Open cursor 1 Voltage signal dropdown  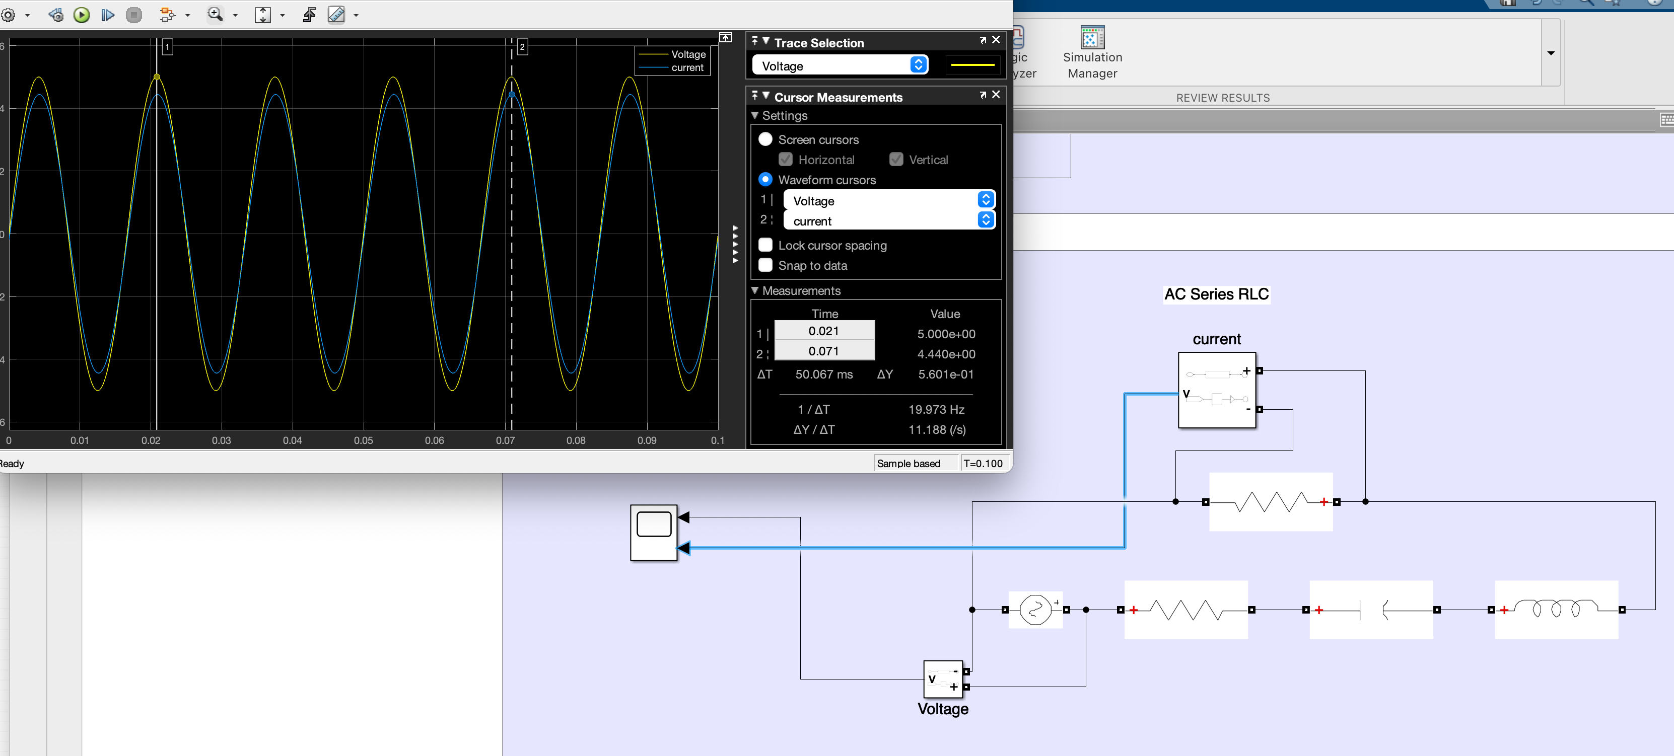[889, 201]
